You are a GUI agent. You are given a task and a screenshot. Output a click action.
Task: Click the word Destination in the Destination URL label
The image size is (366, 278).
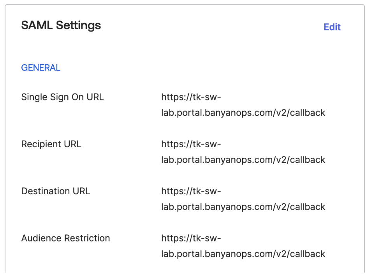point(46,191)
